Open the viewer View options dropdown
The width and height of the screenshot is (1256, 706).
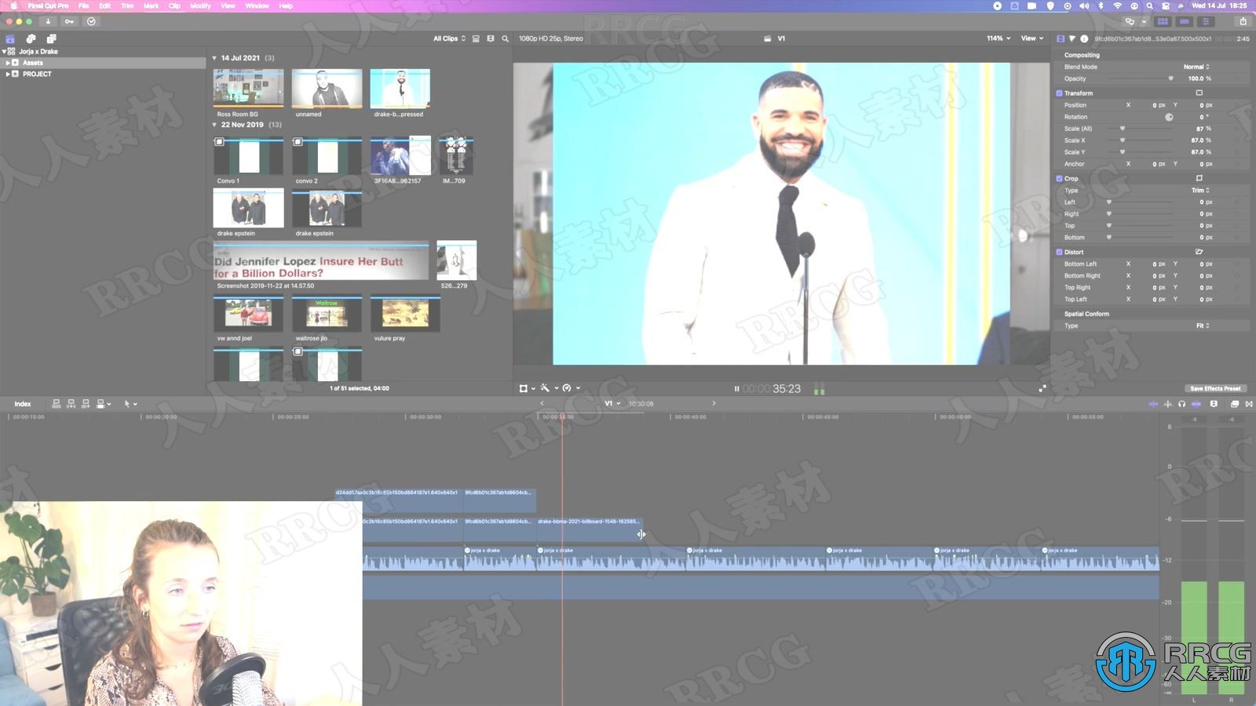[x=1032, y=38]
